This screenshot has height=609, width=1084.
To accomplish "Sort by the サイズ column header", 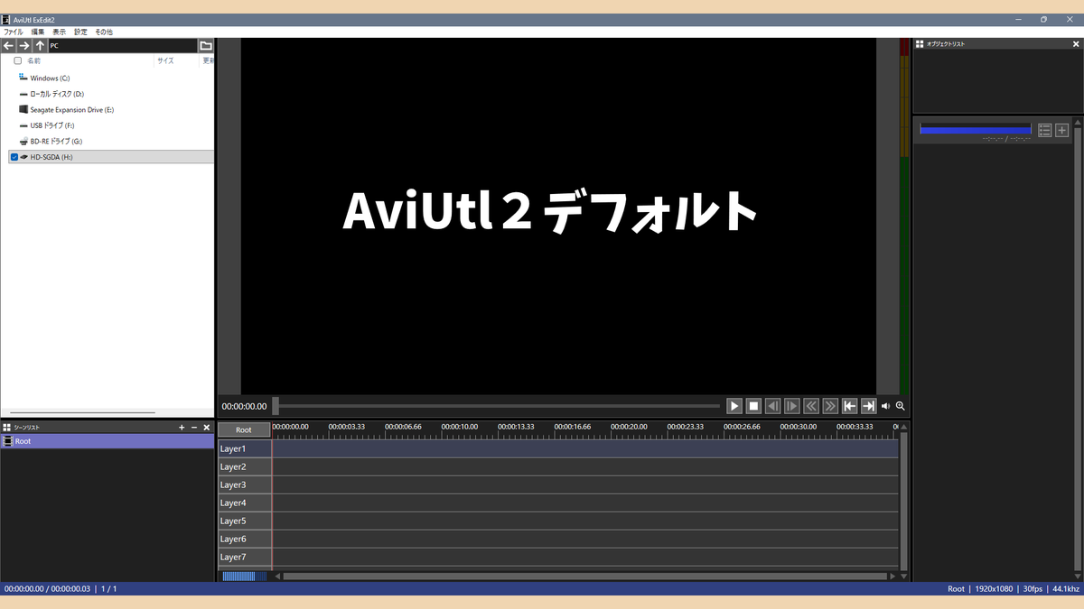I will click(x=165, y=60).
